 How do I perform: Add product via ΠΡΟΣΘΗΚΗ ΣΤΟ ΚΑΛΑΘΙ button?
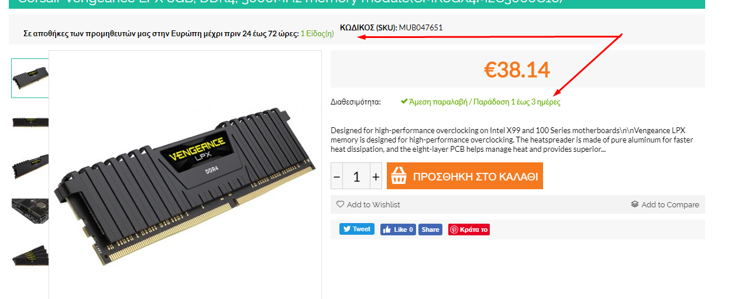pos(465,176)
